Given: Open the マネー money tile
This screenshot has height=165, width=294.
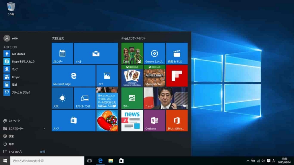Looking at the screenshot, I should point(132,98).
